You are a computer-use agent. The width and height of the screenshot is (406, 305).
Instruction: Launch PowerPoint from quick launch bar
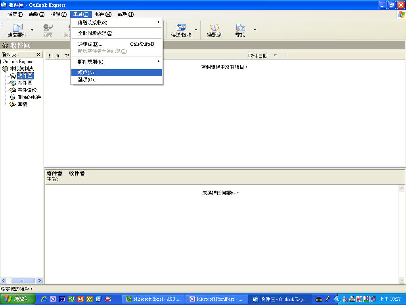(x=80, y=299)
